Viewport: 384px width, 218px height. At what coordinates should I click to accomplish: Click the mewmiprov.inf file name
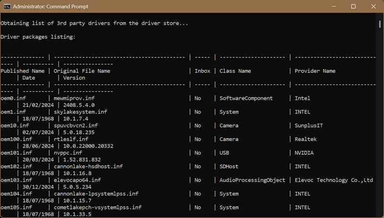click(74, 98)
